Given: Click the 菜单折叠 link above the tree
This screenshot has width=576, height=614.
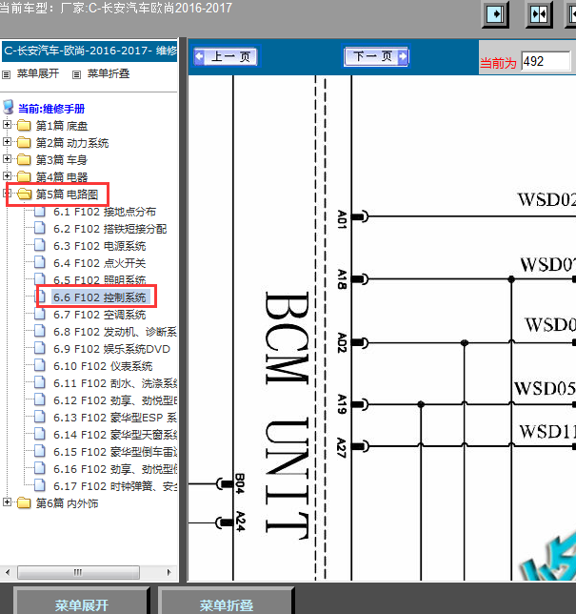Looking at the screenshot, I should 109,73.
